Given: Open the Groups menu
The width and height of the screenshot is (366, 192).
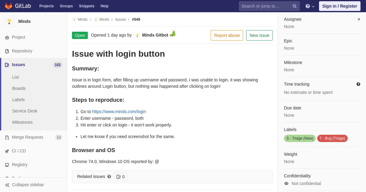Looking at the screenshot, I should [x=66, y=6].
